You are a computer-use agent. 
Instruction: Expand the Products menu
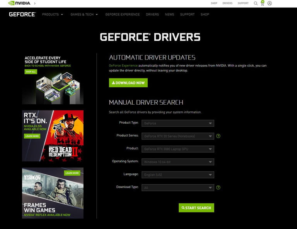pos(53,15)
